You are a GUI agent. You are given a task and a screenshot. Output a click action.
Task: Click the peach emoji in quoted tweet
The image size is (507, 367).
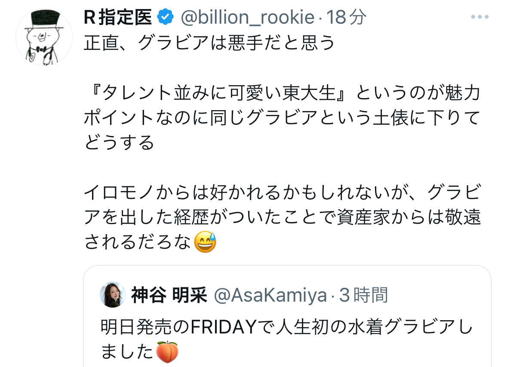point(167,352)
